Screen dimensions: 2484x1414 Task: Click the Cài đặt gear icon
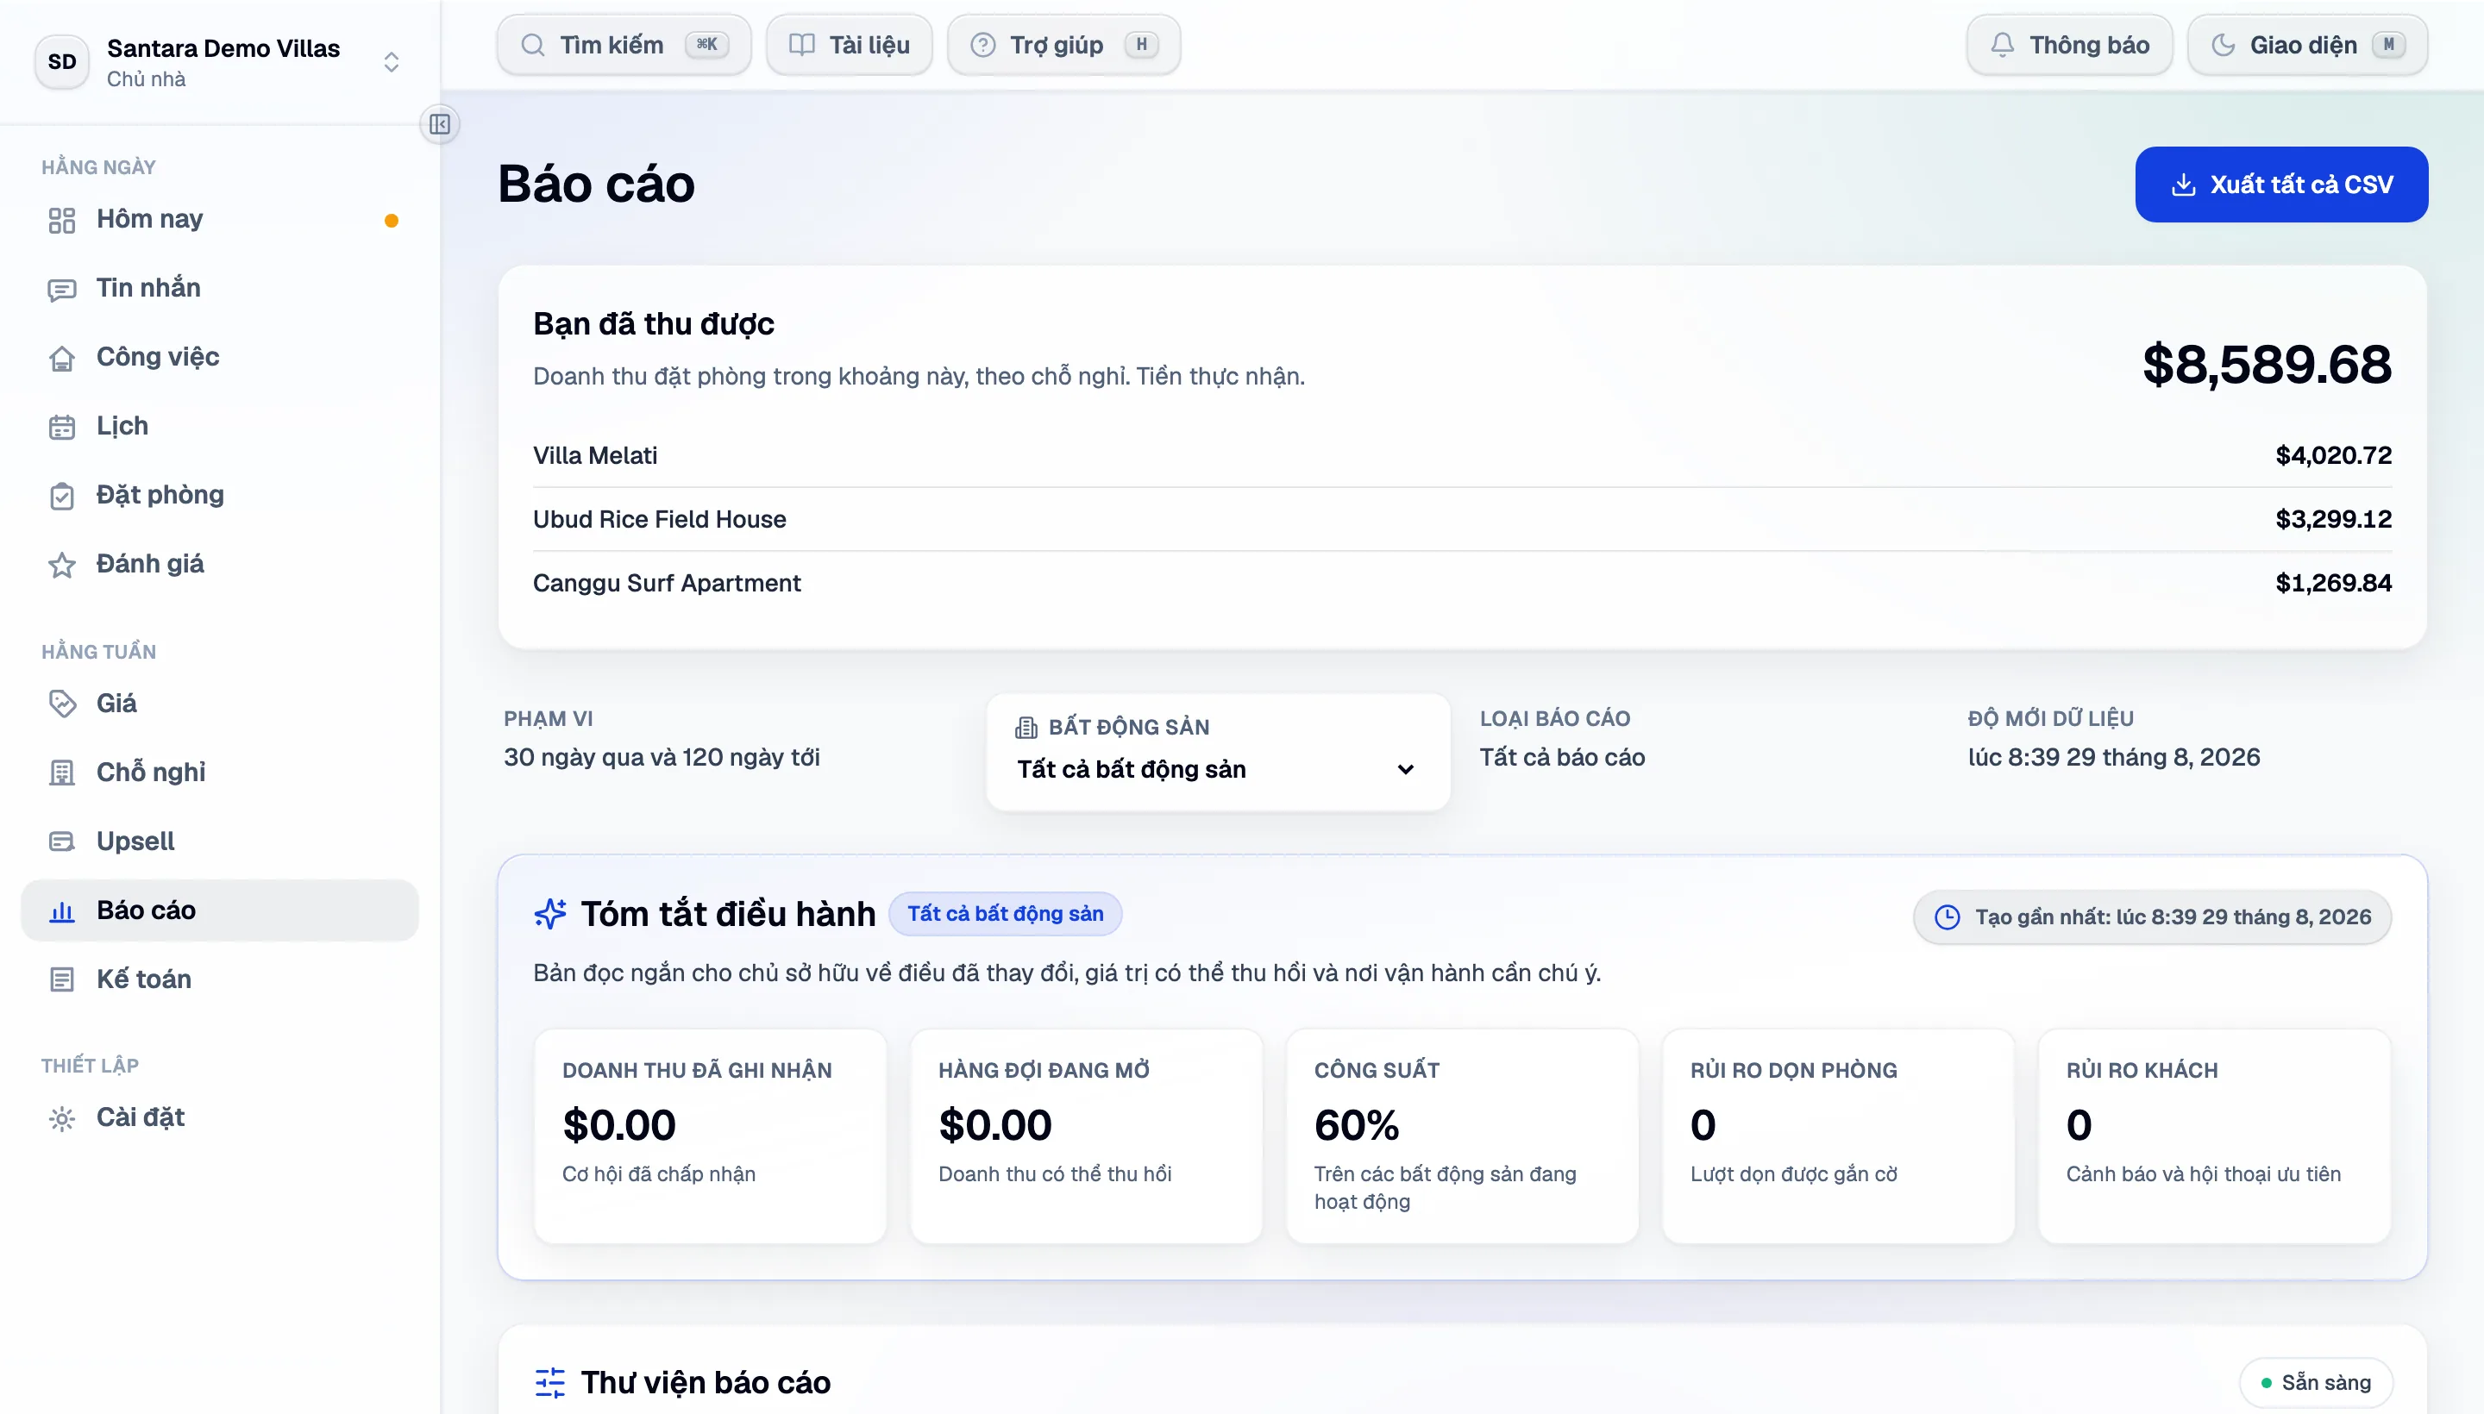(62, 1119)
